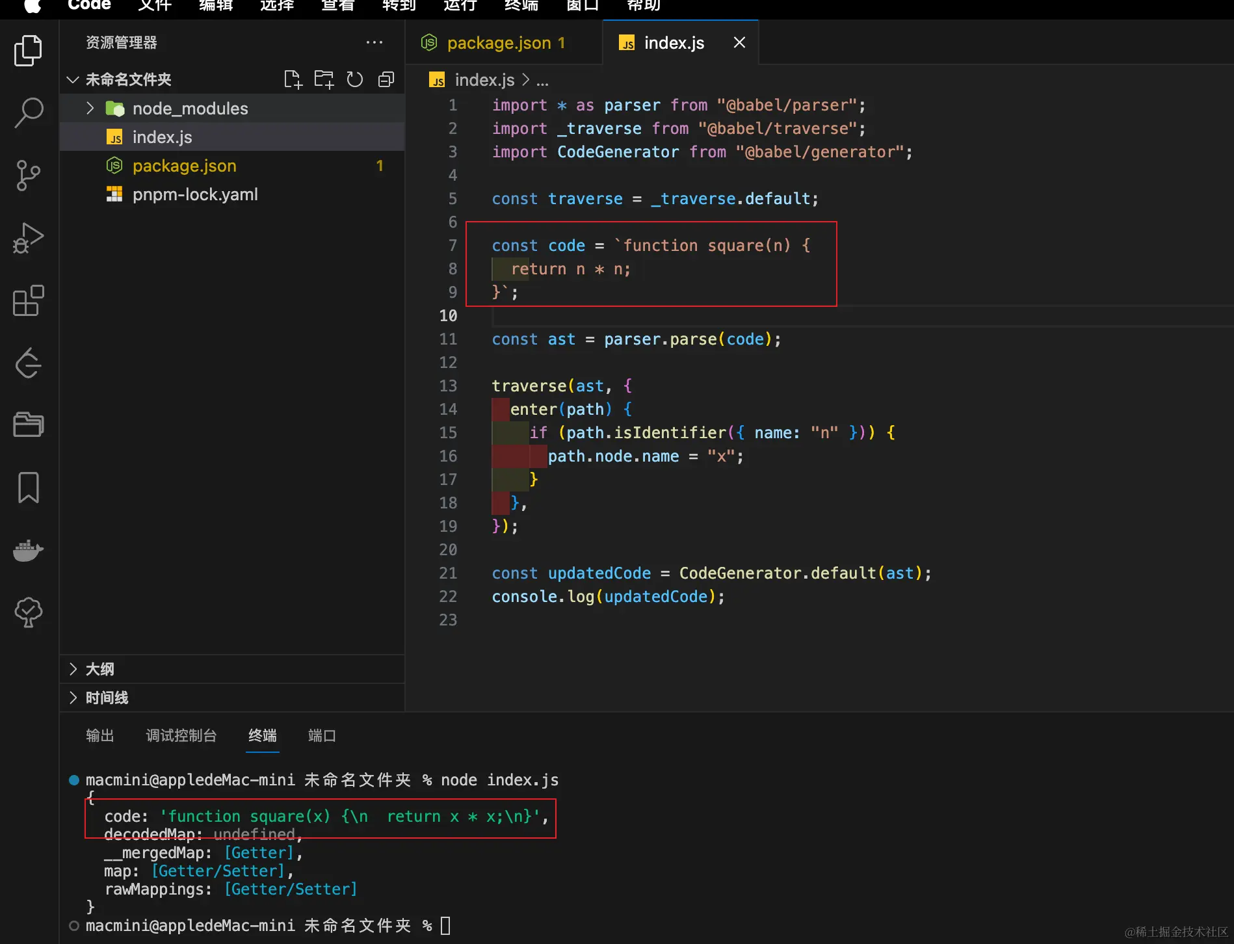Open the Bookmarks view in activity bar
The width and height of the screenshot is (1234, 944).
pos(28,488)
